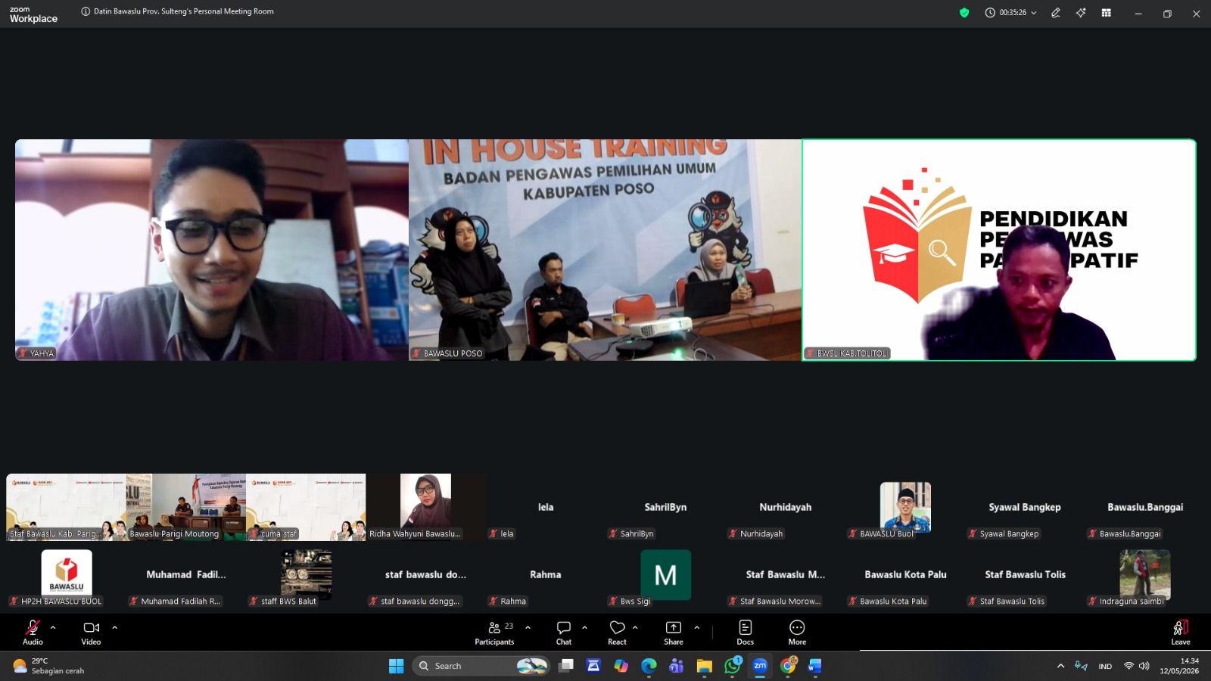The width and height of the screenshot is (1211, 681).
Task: Click lela participant name
Action: [x=546, y=507]
